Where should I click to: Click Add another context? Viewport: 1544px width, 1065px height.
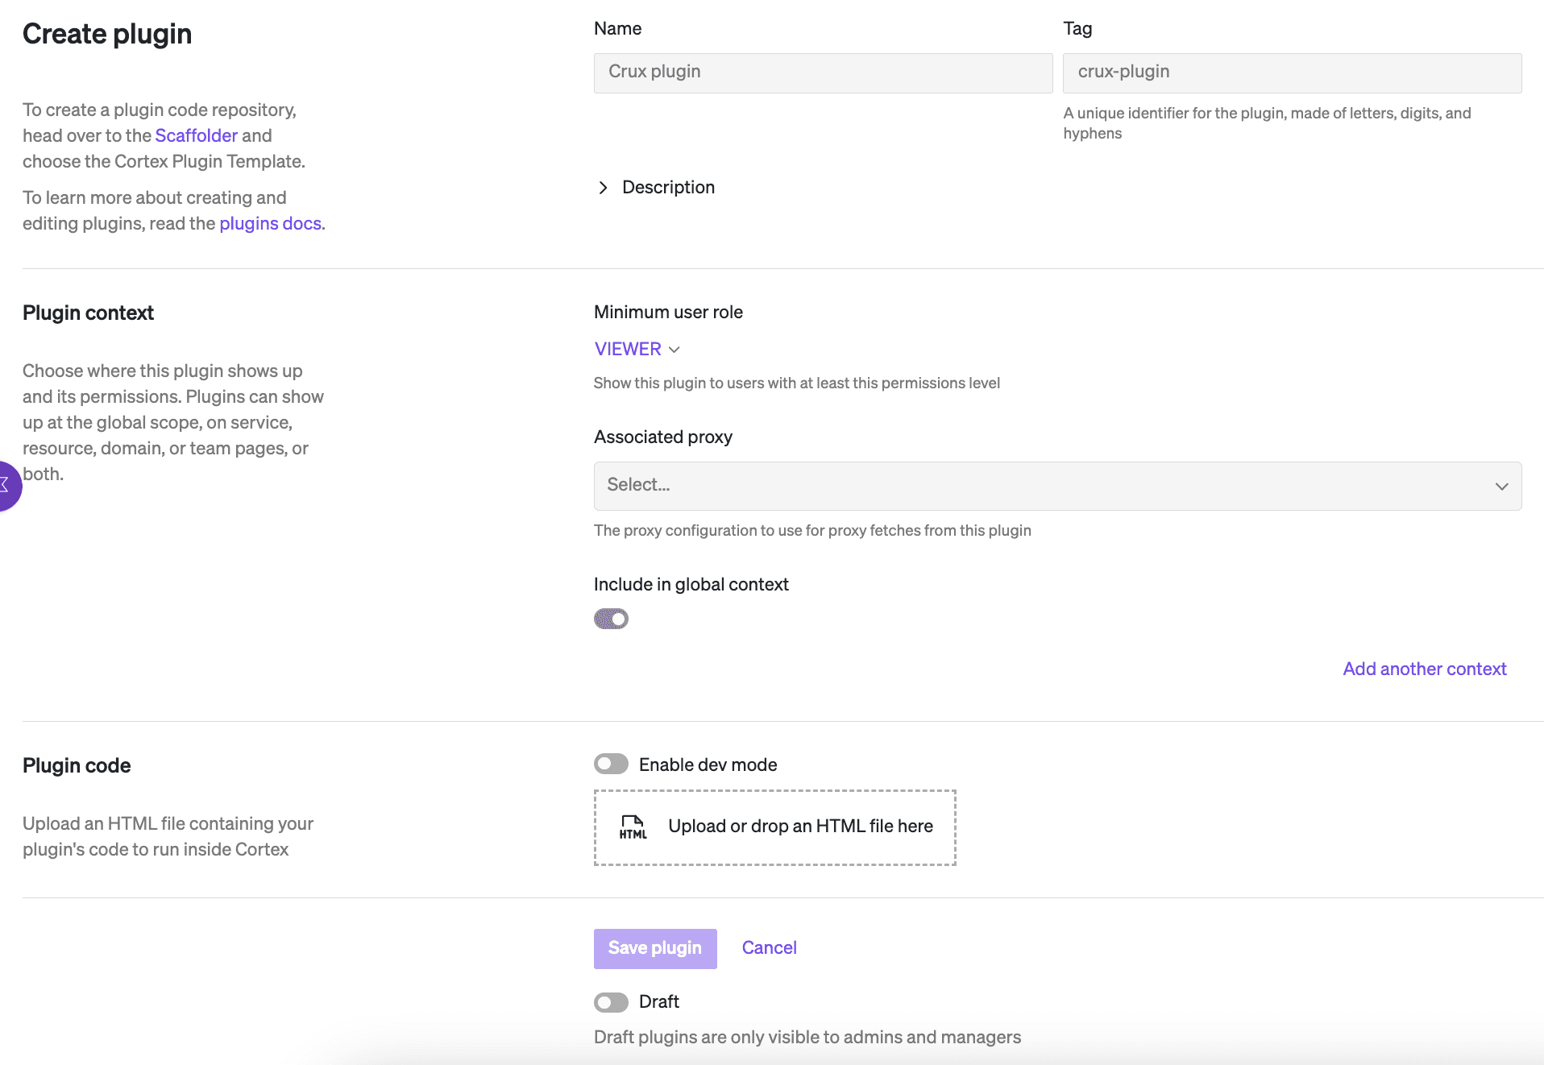pyautogui.click(x=1424, y=669)
